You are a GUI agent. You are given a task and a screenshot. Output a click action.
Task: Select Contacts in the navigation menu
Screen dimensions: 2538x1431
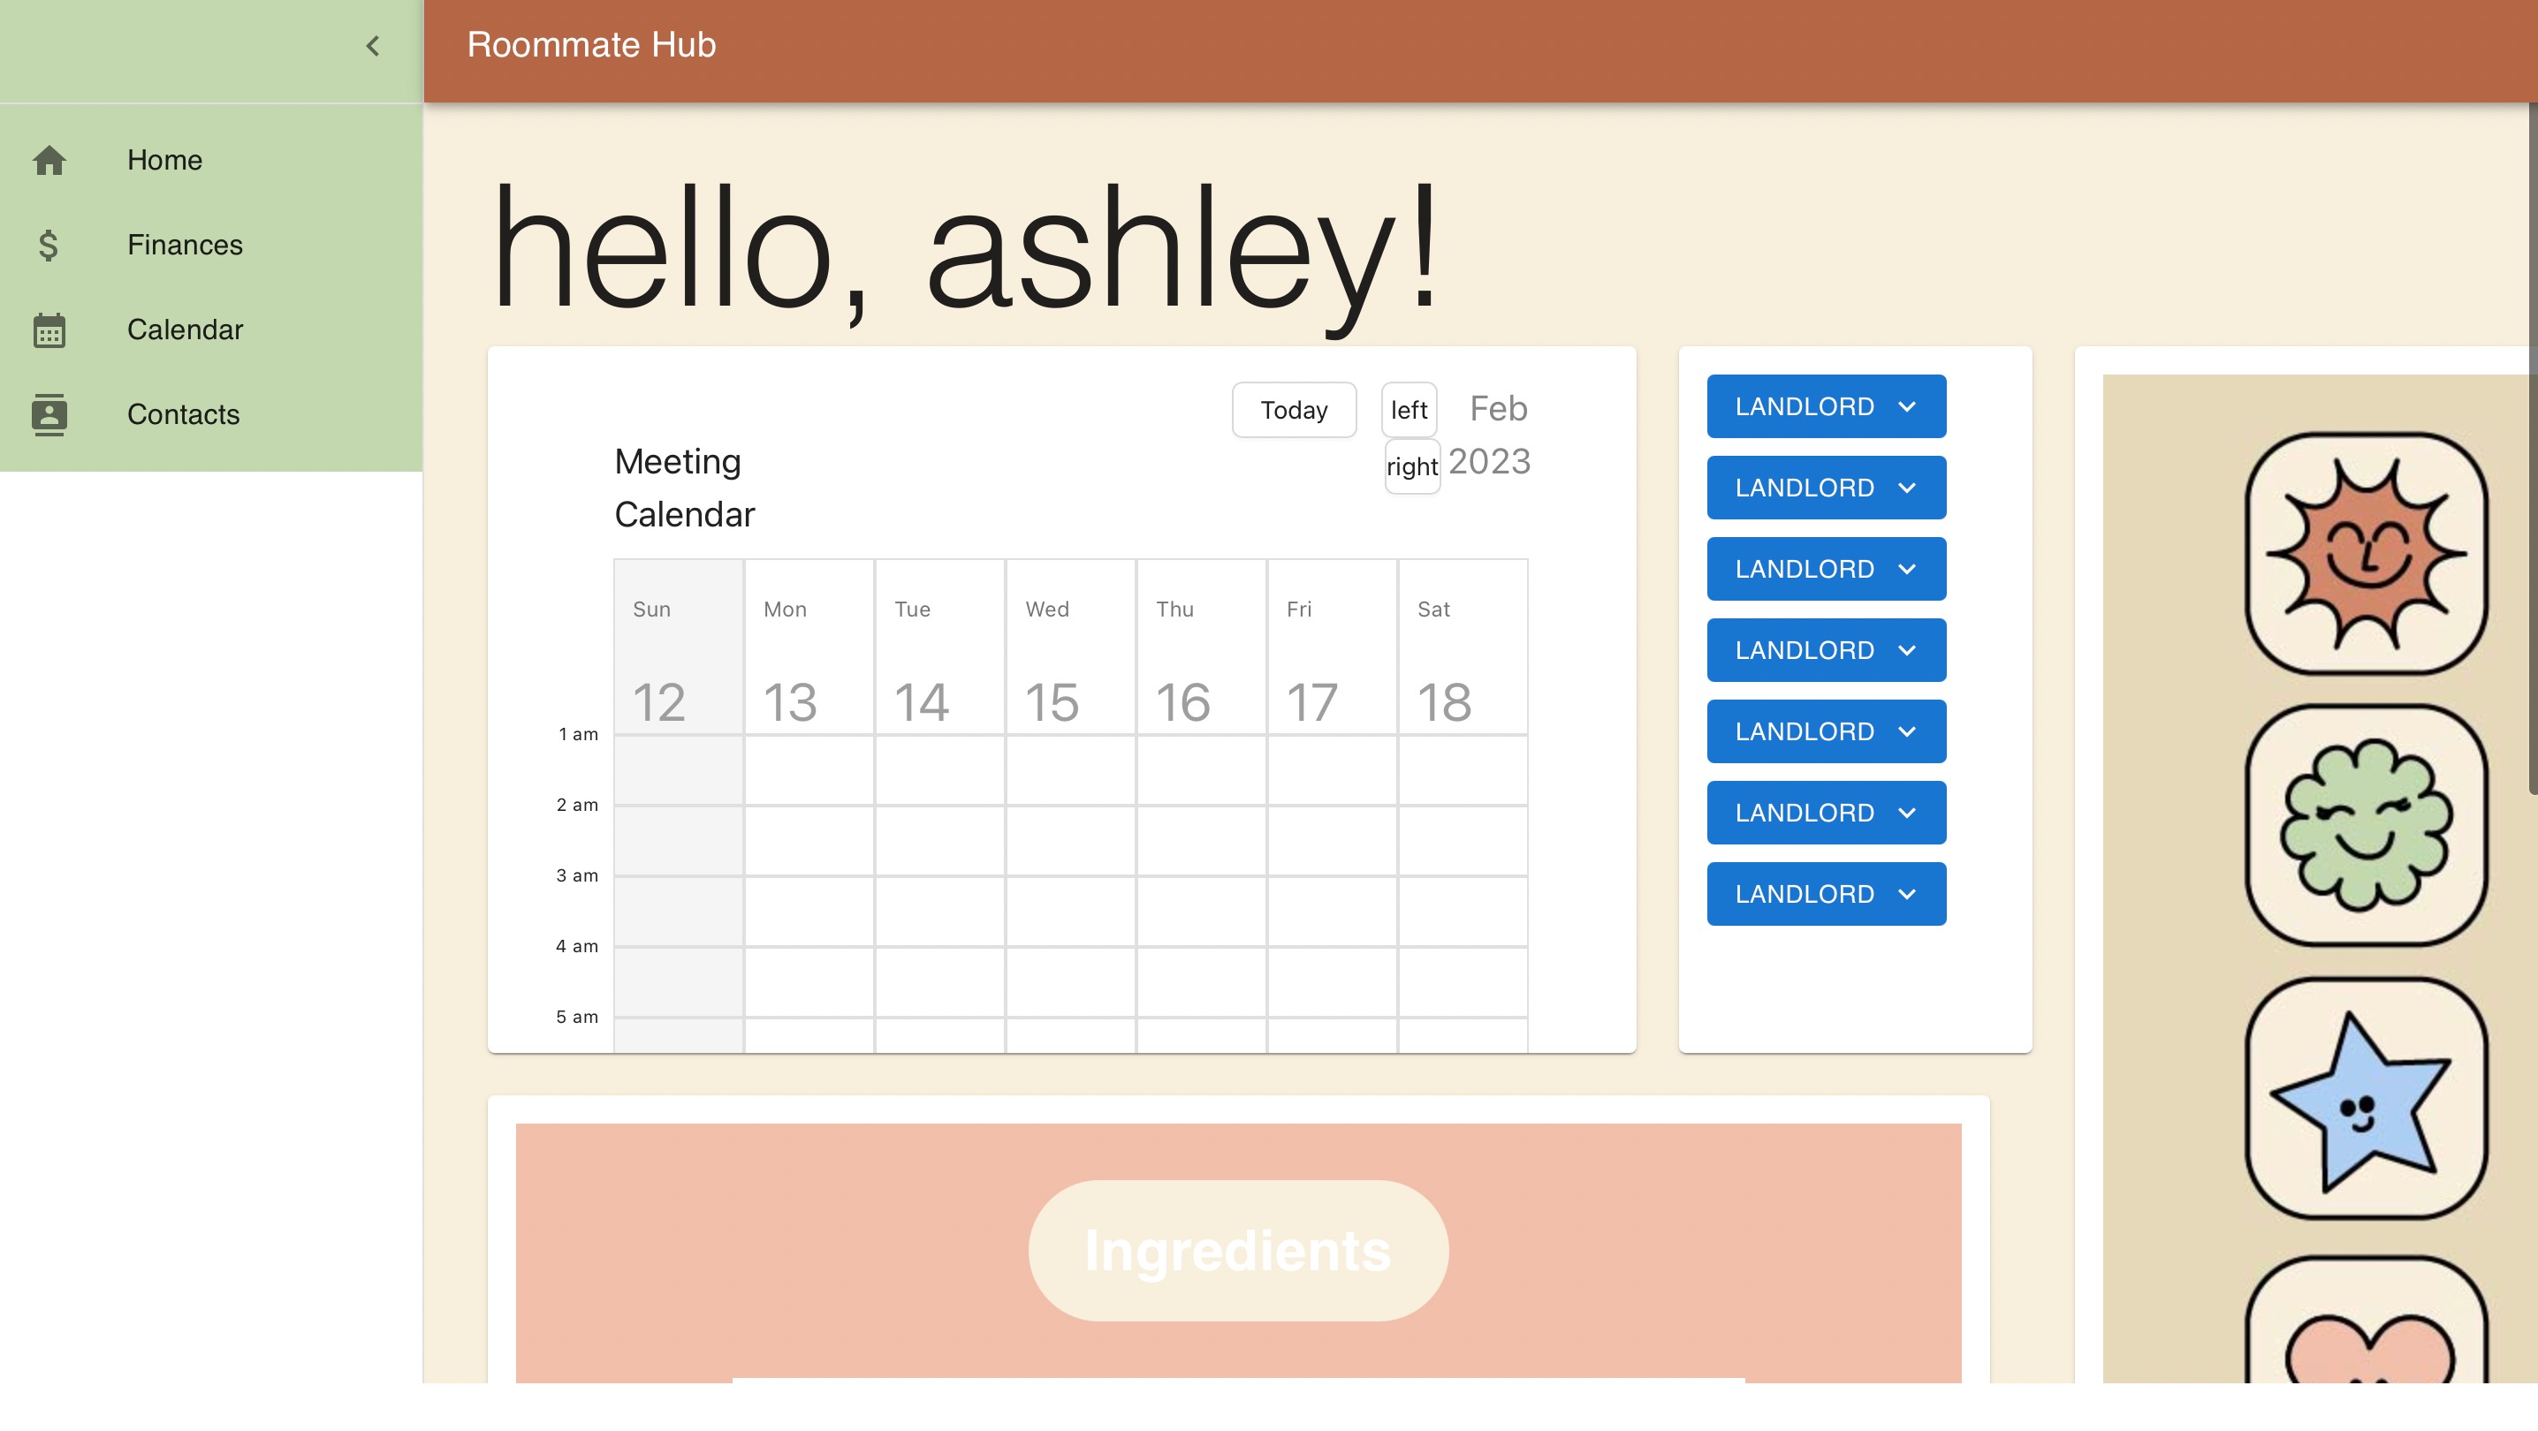pos(183,414)
